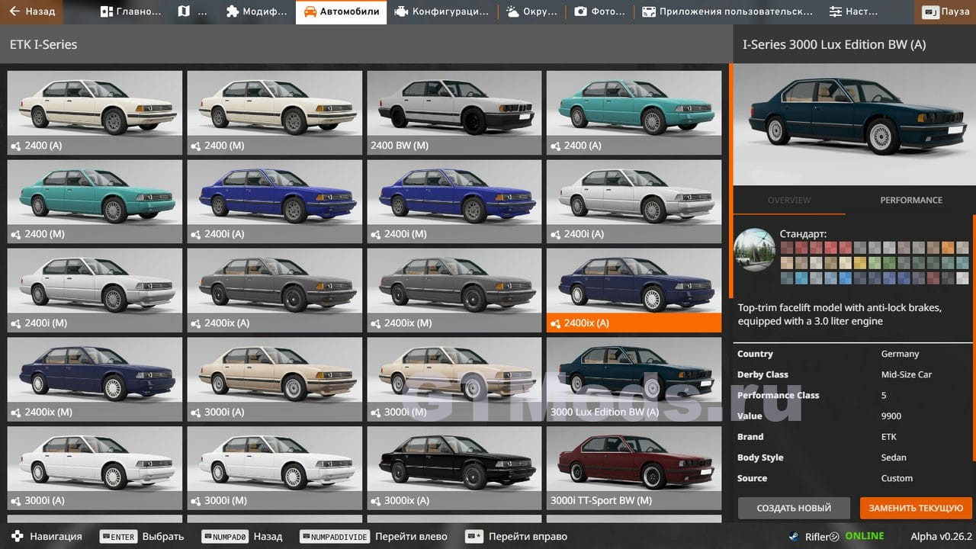Click config icon on black 3000ix (A) label
Screen dimensions: 976x549
point(376,501)
